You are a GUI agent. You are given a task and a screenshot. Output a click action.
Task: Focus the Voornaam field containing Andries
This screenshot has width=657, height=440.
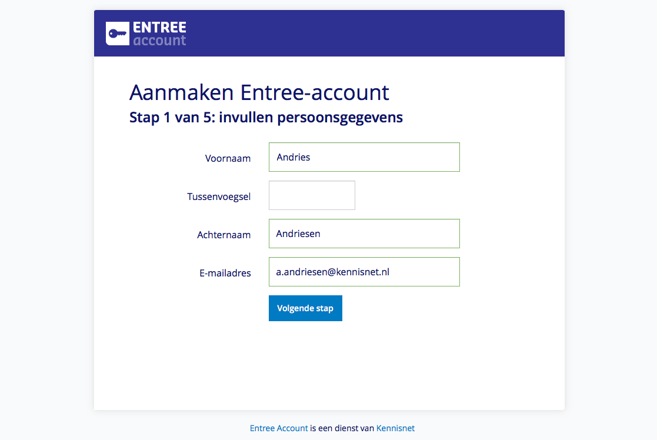coord(364,157)
